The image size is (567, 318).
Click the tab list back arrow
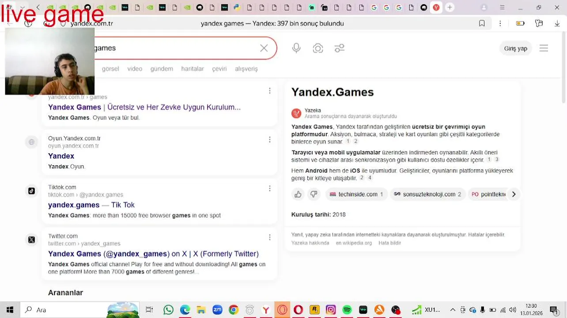tap(38, 8)
